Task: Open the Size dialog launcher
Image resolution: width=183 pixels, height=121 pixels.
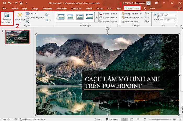Action: pos(176,25)
